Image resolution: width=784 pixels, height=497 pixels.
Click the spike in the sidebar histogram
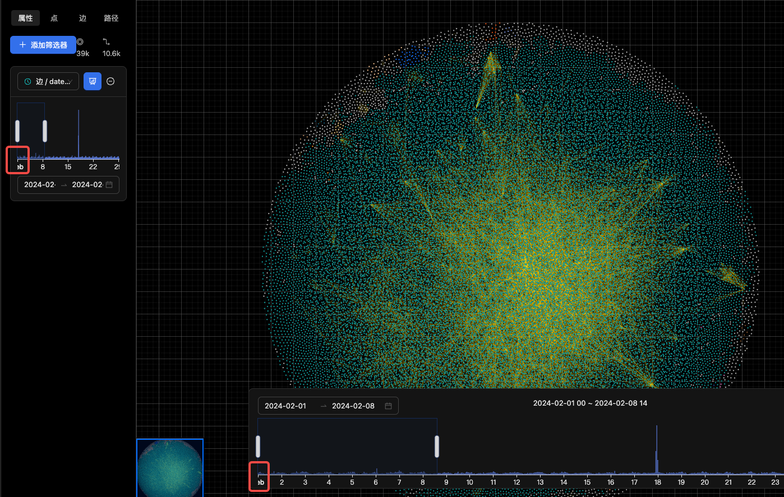[79, 133]
